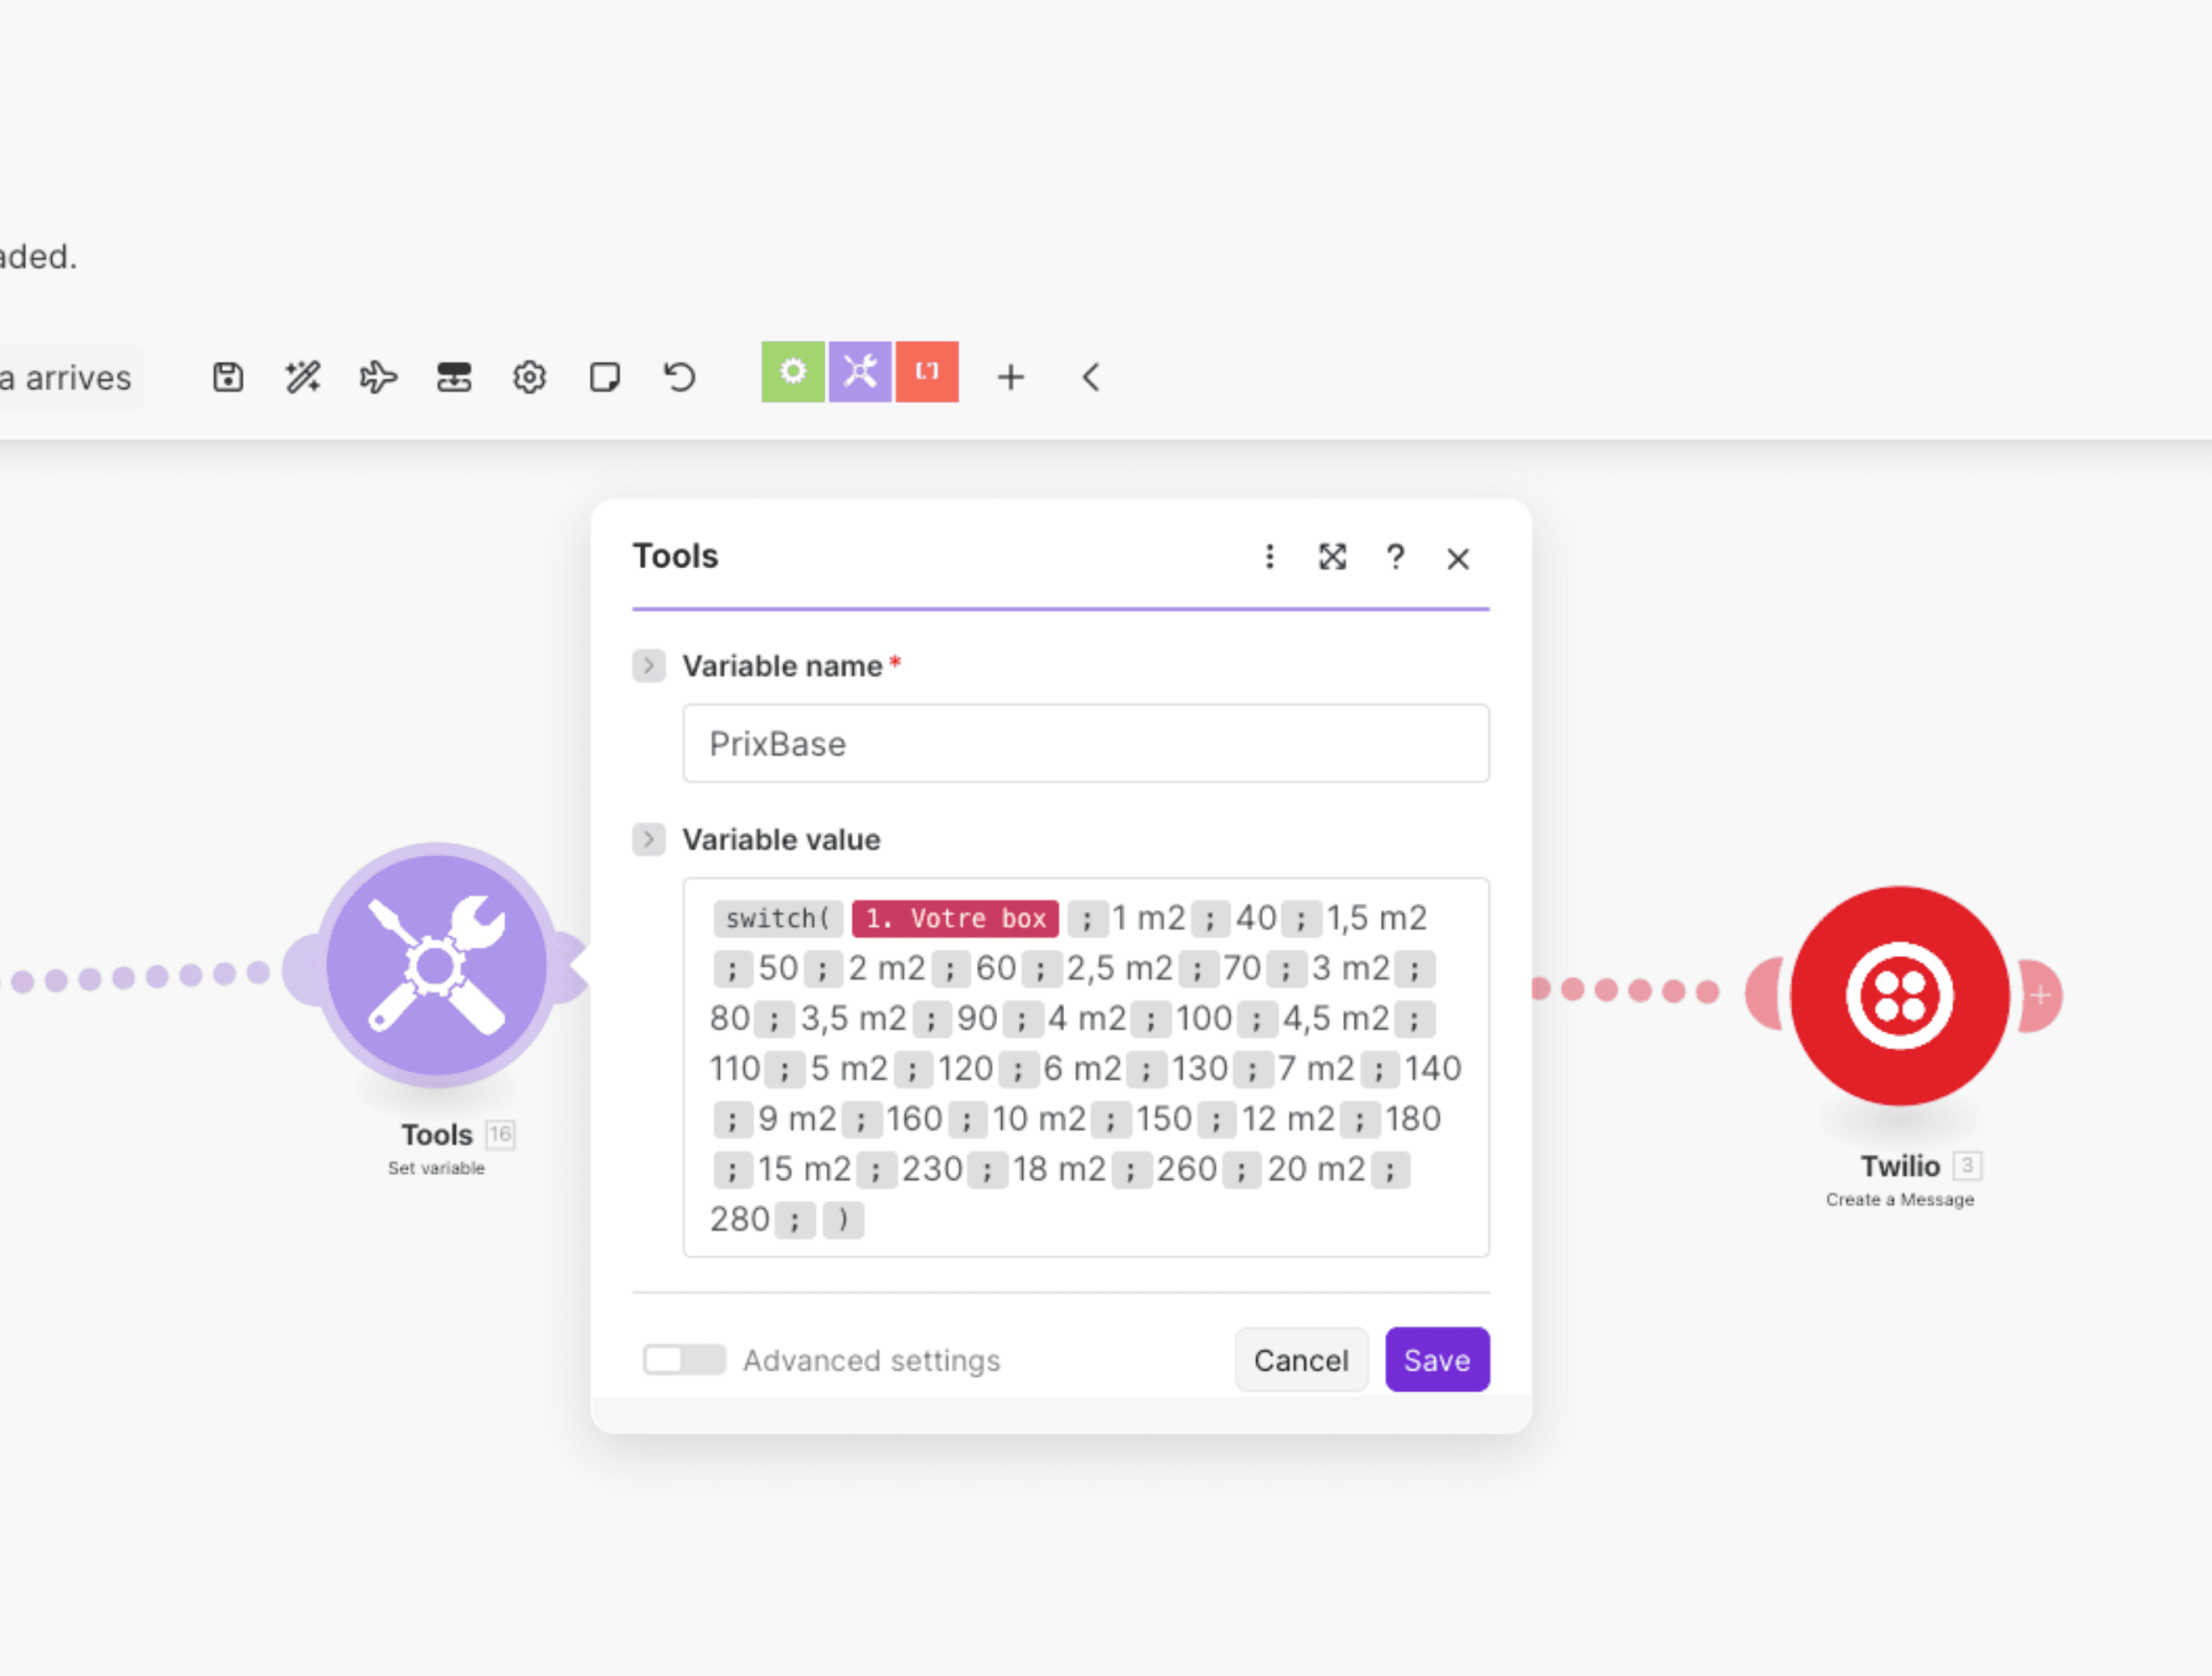Add favorite module with plus icon

(x=1011, y=377)
